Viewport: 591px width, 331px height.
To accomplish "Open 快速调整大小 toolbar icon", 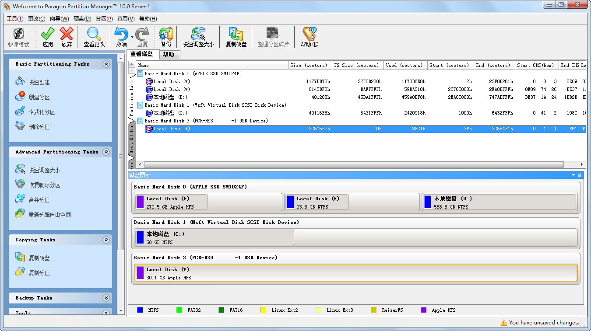I will tap(198, 34).
